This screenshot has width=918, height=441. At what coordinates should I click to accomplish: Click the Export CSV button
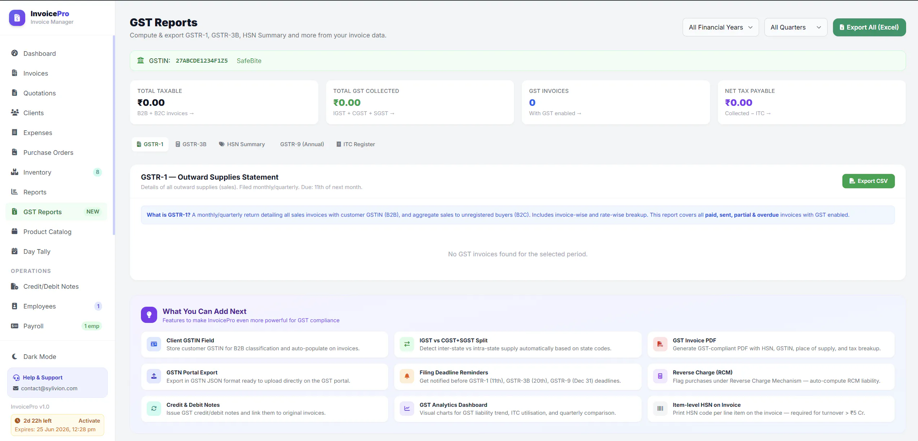coord(868,181)
